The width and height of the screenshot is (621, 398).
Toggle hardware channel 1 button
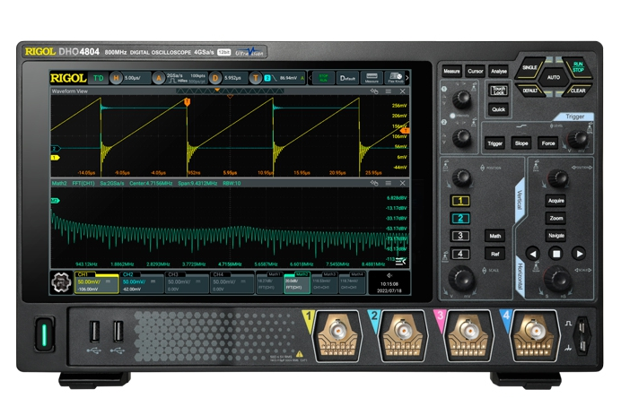coord(460,201)
